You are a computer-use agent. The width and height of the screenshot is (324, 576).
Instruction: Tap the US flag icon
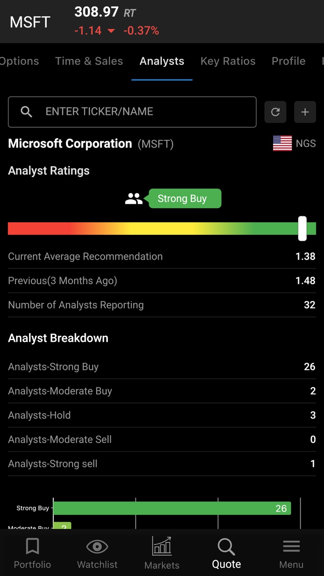coord(282,144)
